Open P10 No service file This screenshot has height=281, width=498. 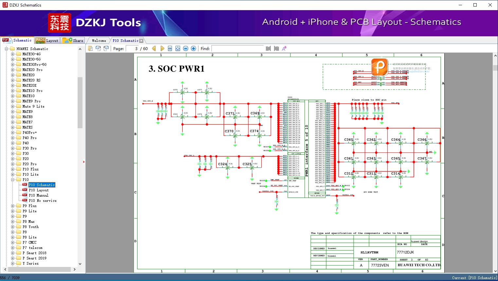coord(43,201)
